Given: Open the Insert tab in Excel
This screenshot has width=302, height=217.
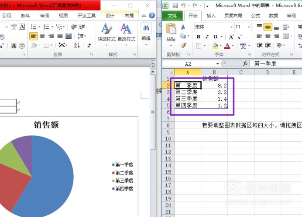Looking at the screenshot, I should pyautogui.click(x=211, y=16).
